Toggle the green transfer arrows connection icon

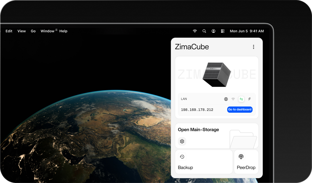pyautogui.click(x=241, y=99)
